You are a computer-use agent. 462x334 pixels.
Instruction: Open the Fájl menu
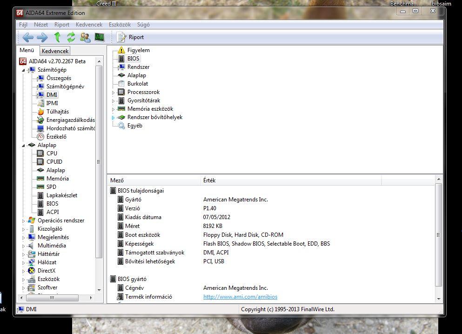pyautogui.click(x=23, y=25)
